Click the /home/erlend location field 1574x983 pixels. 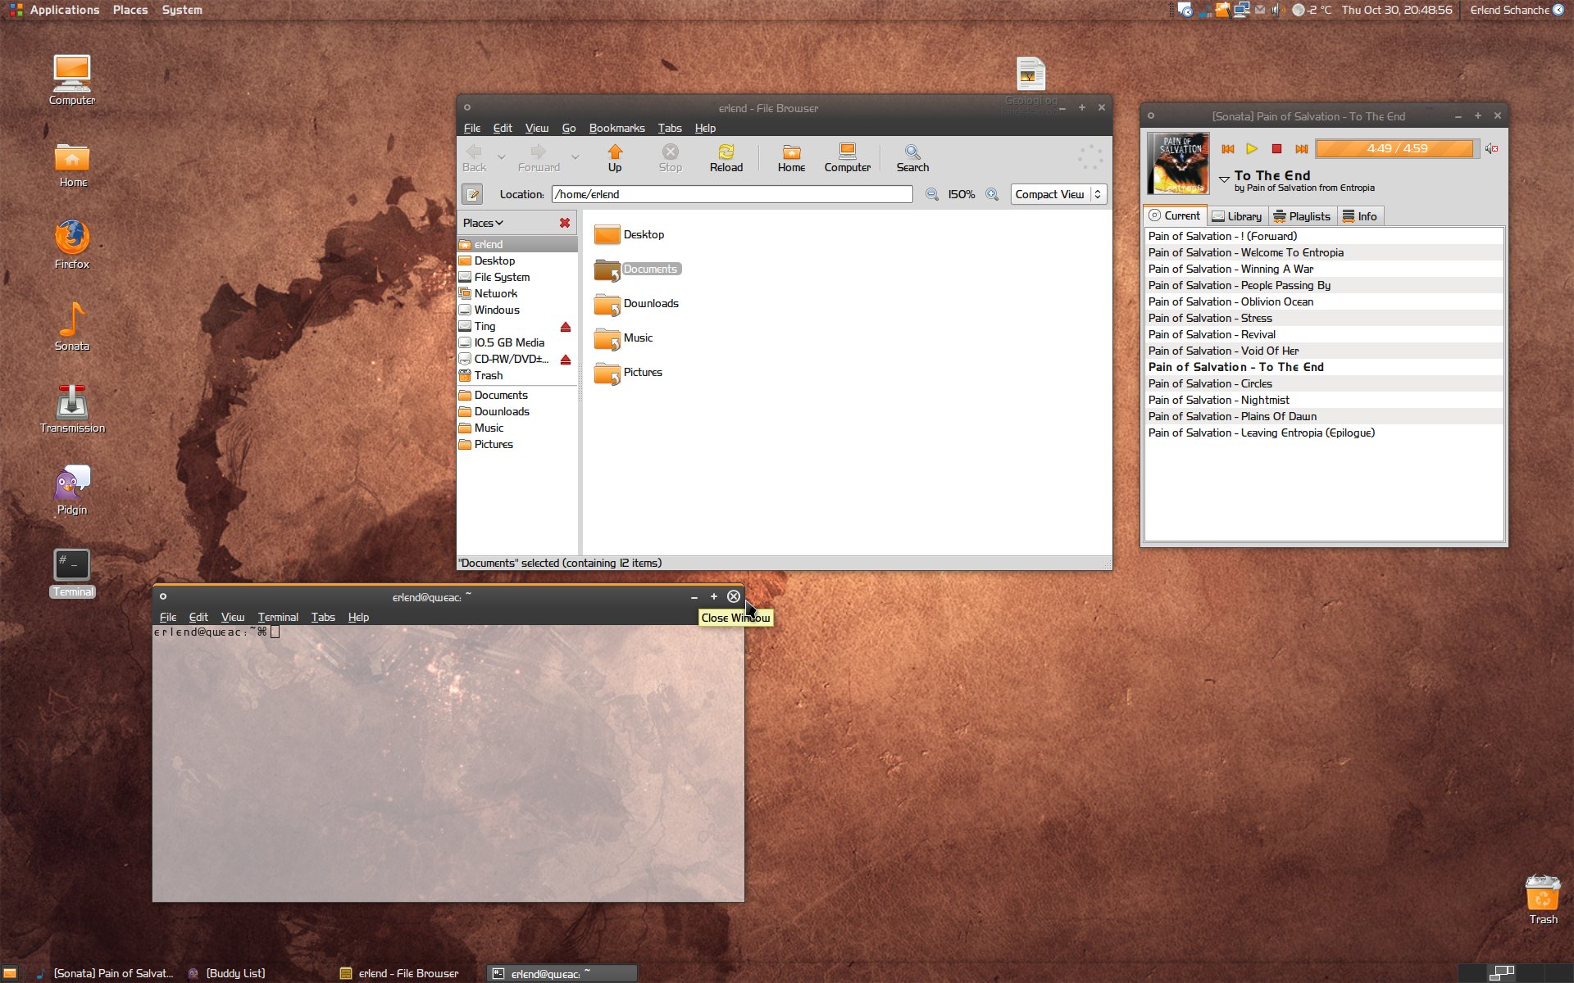732,194
